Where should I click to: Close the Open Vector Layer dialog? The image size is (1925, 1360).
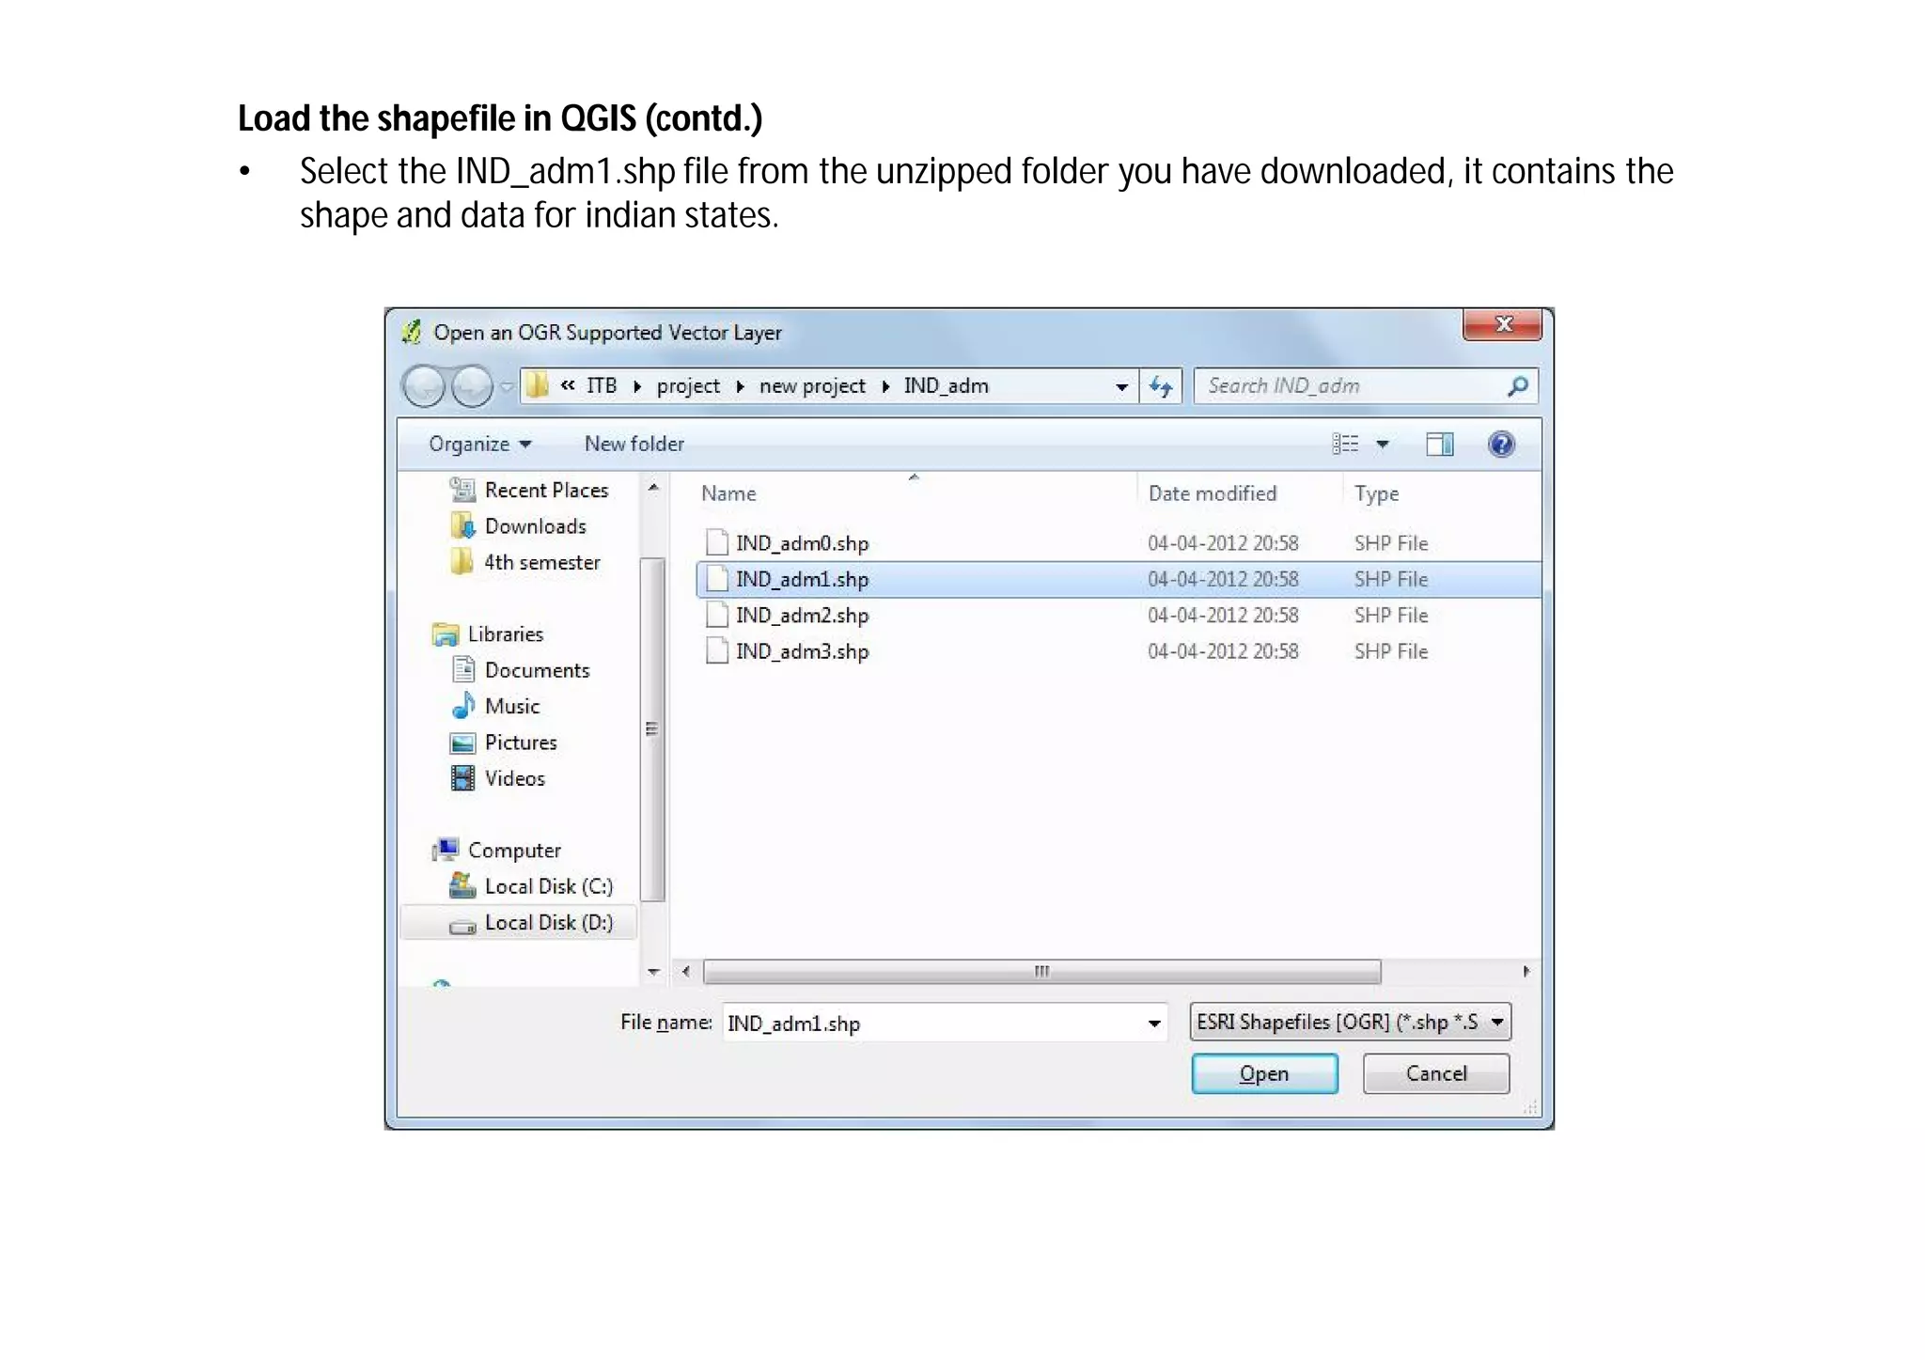[x=1502, y=324]
